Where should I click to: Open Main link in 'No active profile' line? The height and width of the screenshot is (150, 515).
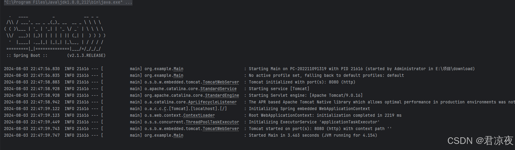(x=178, y=76)
